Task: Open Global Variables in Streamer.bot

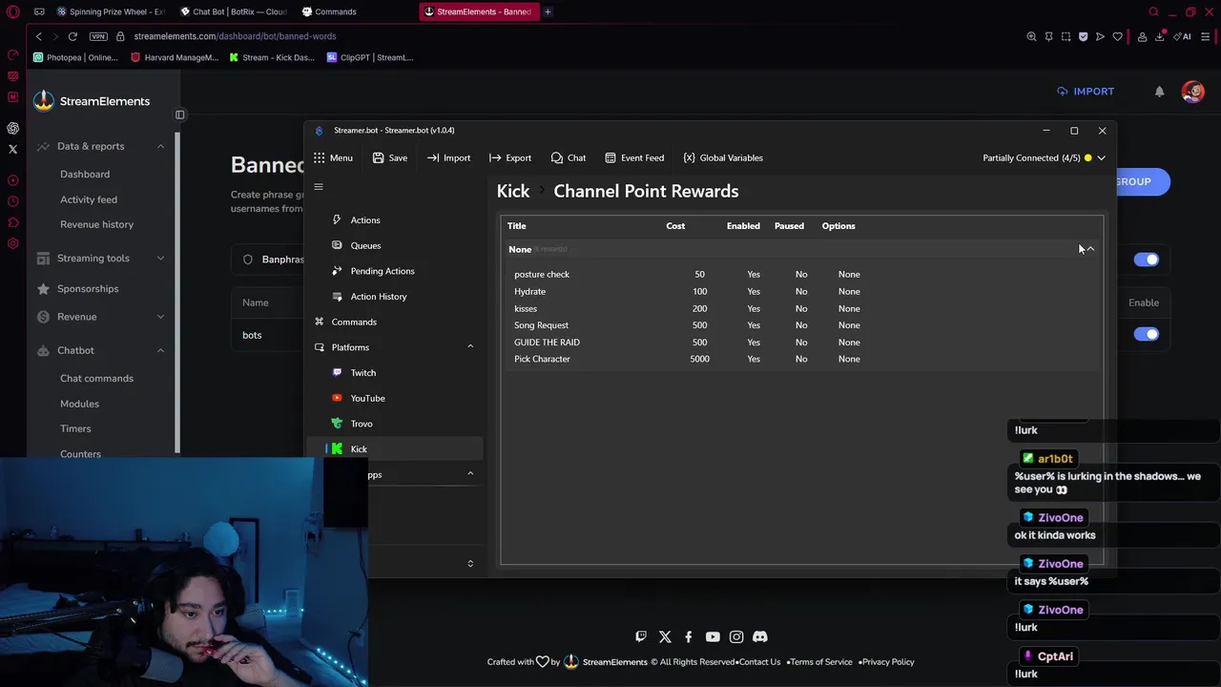Action: point(723,157)
